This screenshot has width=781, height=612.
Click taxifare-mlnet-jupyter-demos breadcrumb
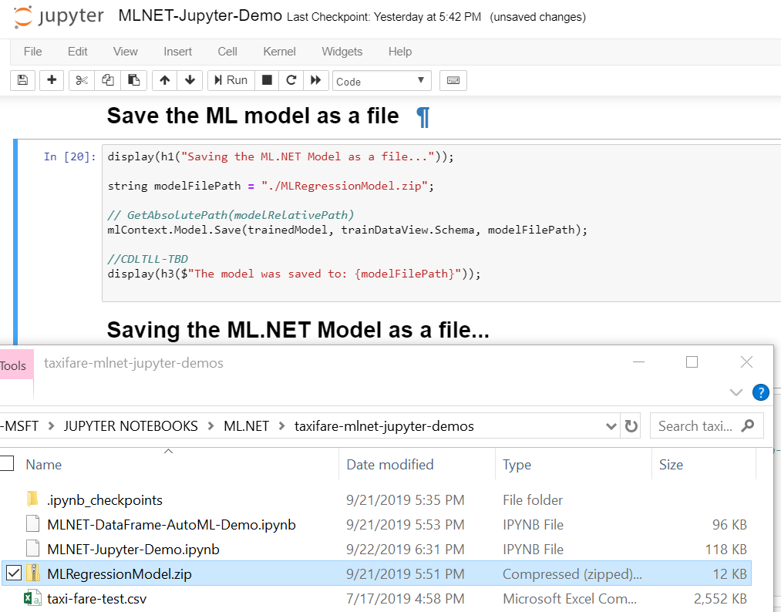(x=384, y=426)
